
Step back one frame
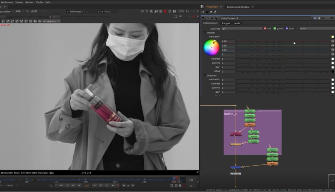point(73,186)
